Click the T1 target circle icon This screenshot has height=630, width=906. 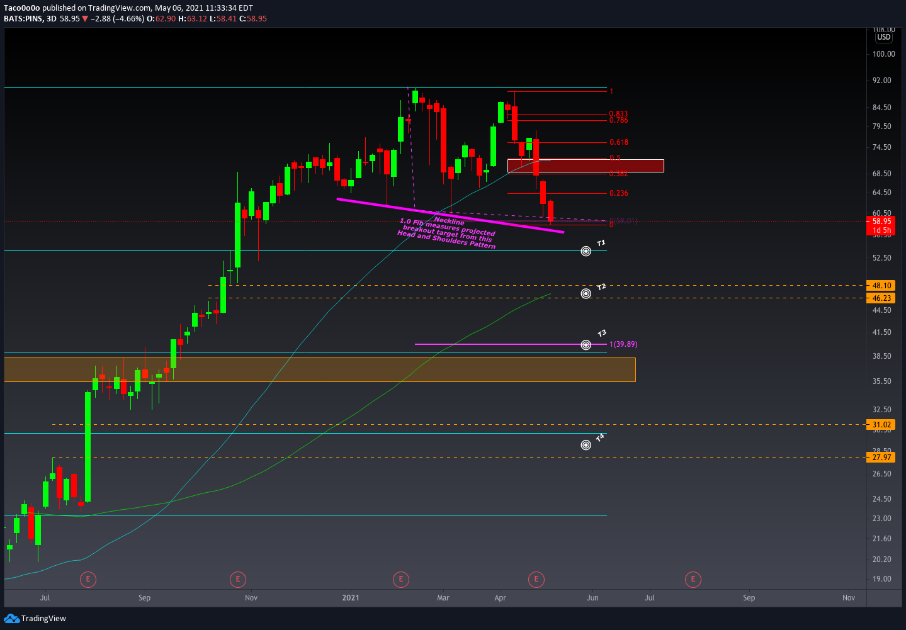pyautogui.click(x=586, y=251)
